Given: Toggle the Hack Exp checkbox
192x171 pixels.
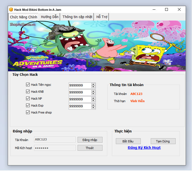Looking at the screenshot, I should 28,105.
